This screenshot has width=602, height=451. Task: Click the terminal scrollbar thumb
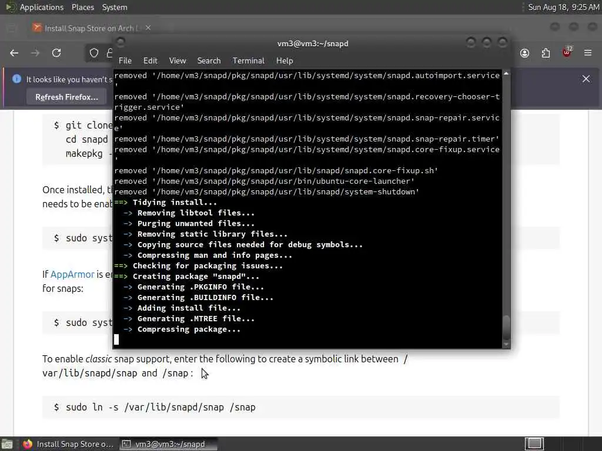point(506,327)
